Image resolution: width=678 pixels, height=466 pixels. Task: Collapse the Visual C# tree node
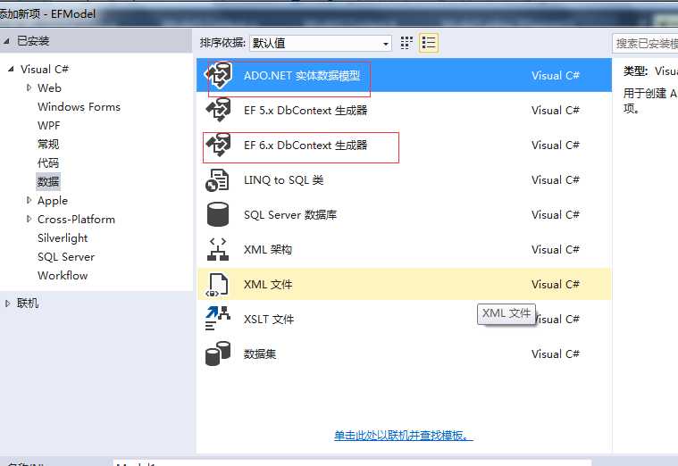(x=11, y=69)
